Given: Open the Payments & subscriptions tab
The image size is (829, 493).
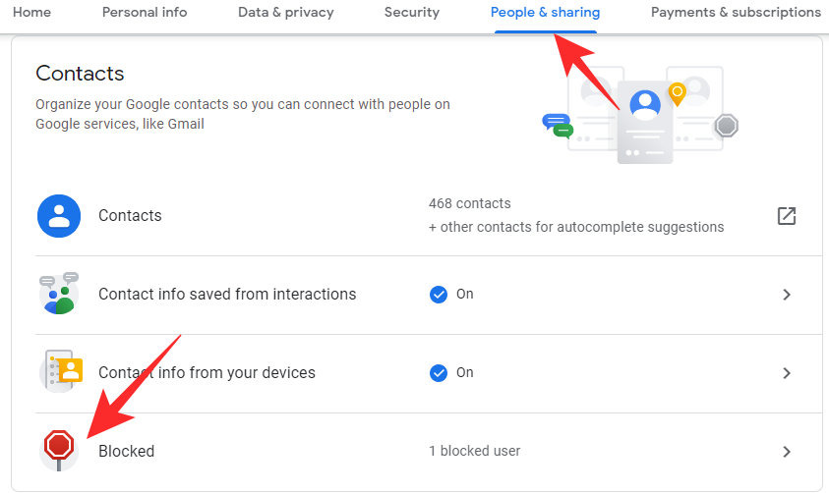Looking at the screenshot, I should 736,13.
